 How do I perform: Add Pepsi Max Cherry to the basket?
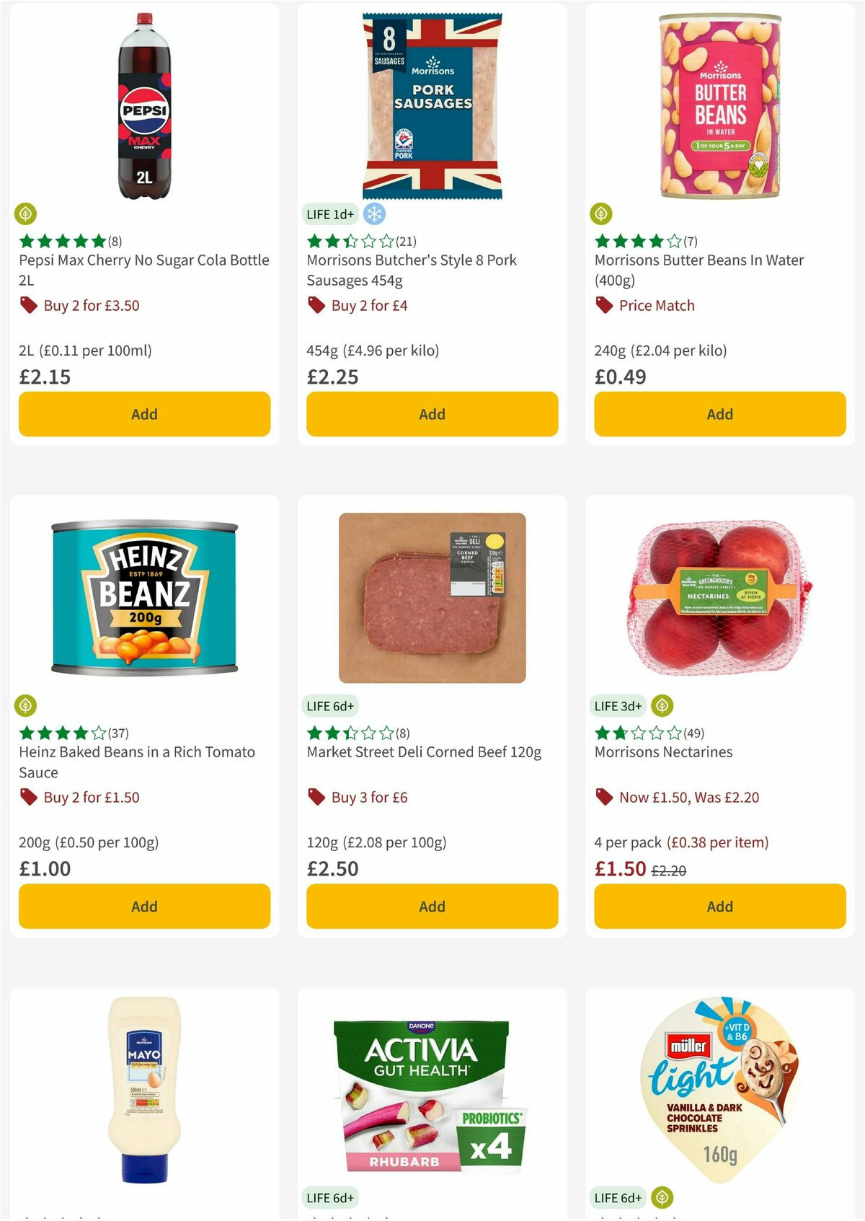pos(143,414)
